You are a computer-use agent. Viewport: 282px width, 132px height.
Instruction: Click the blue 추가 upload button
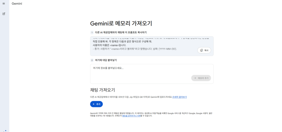96,104
